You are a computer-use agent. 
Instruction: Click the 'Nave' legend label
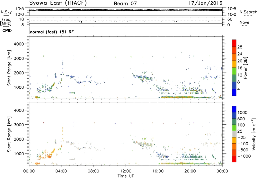coord(244,22)
